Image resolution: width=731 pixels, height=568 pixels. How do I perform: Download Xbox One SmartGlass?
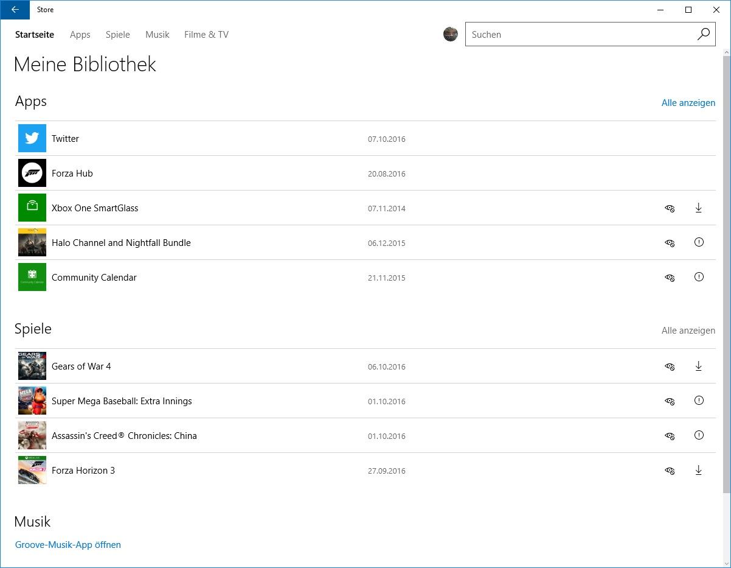(x=698, y=208)
